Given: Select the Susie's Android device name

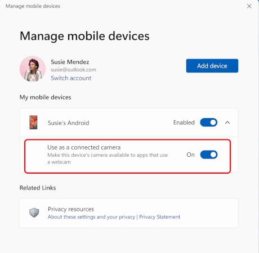Looking at the screenshot, I should pyautogui.click(x=69, y=123).
